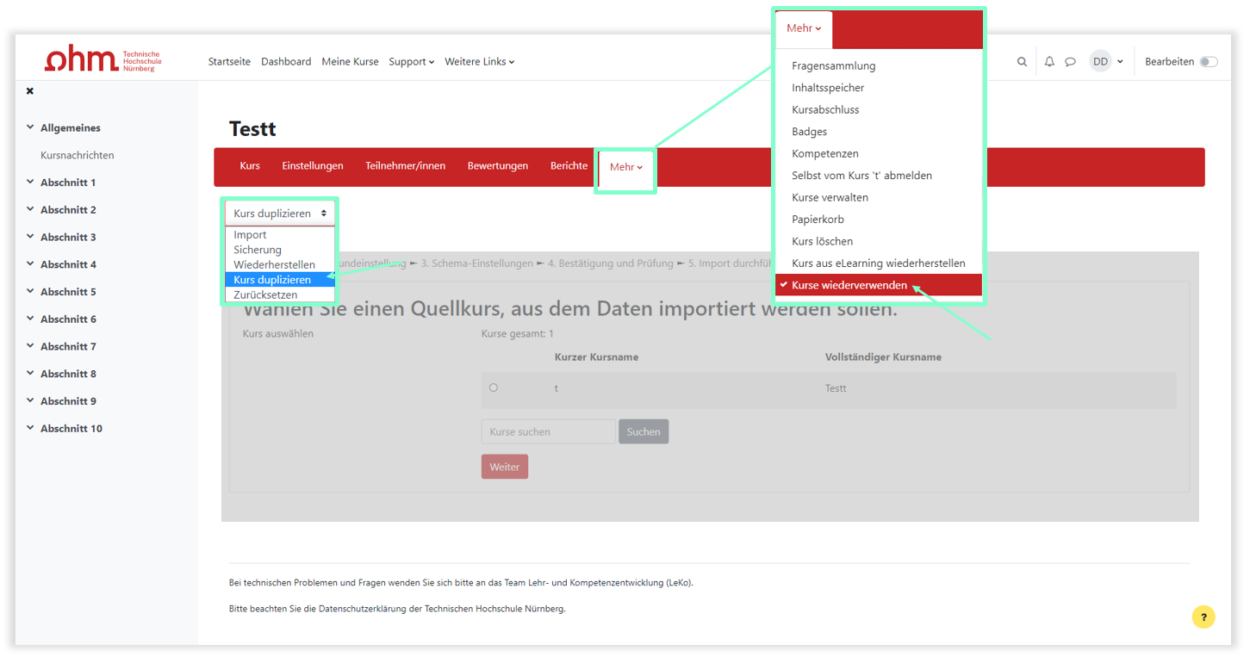Click the DD user avatar
The width and height of the screenshot is (1250, 663).
tap(1100, 62)
